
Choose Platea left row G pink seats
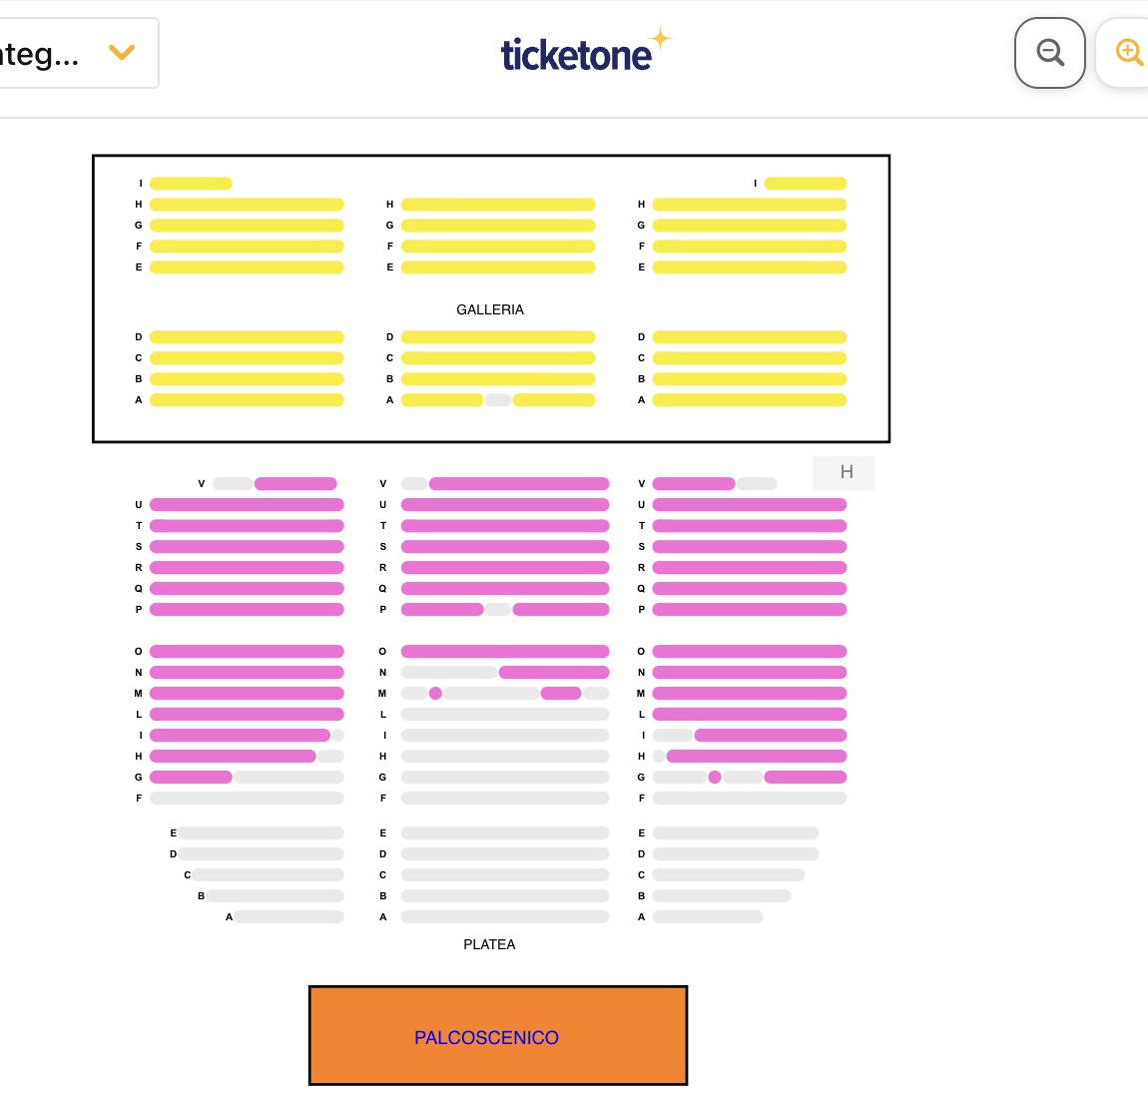[191, 778]
